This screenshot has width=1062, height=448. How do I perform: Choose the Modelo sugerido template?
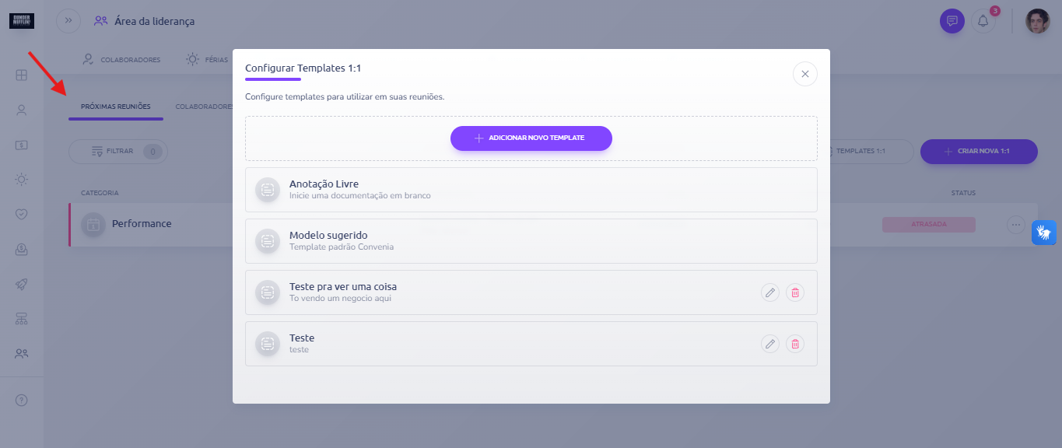531,241
